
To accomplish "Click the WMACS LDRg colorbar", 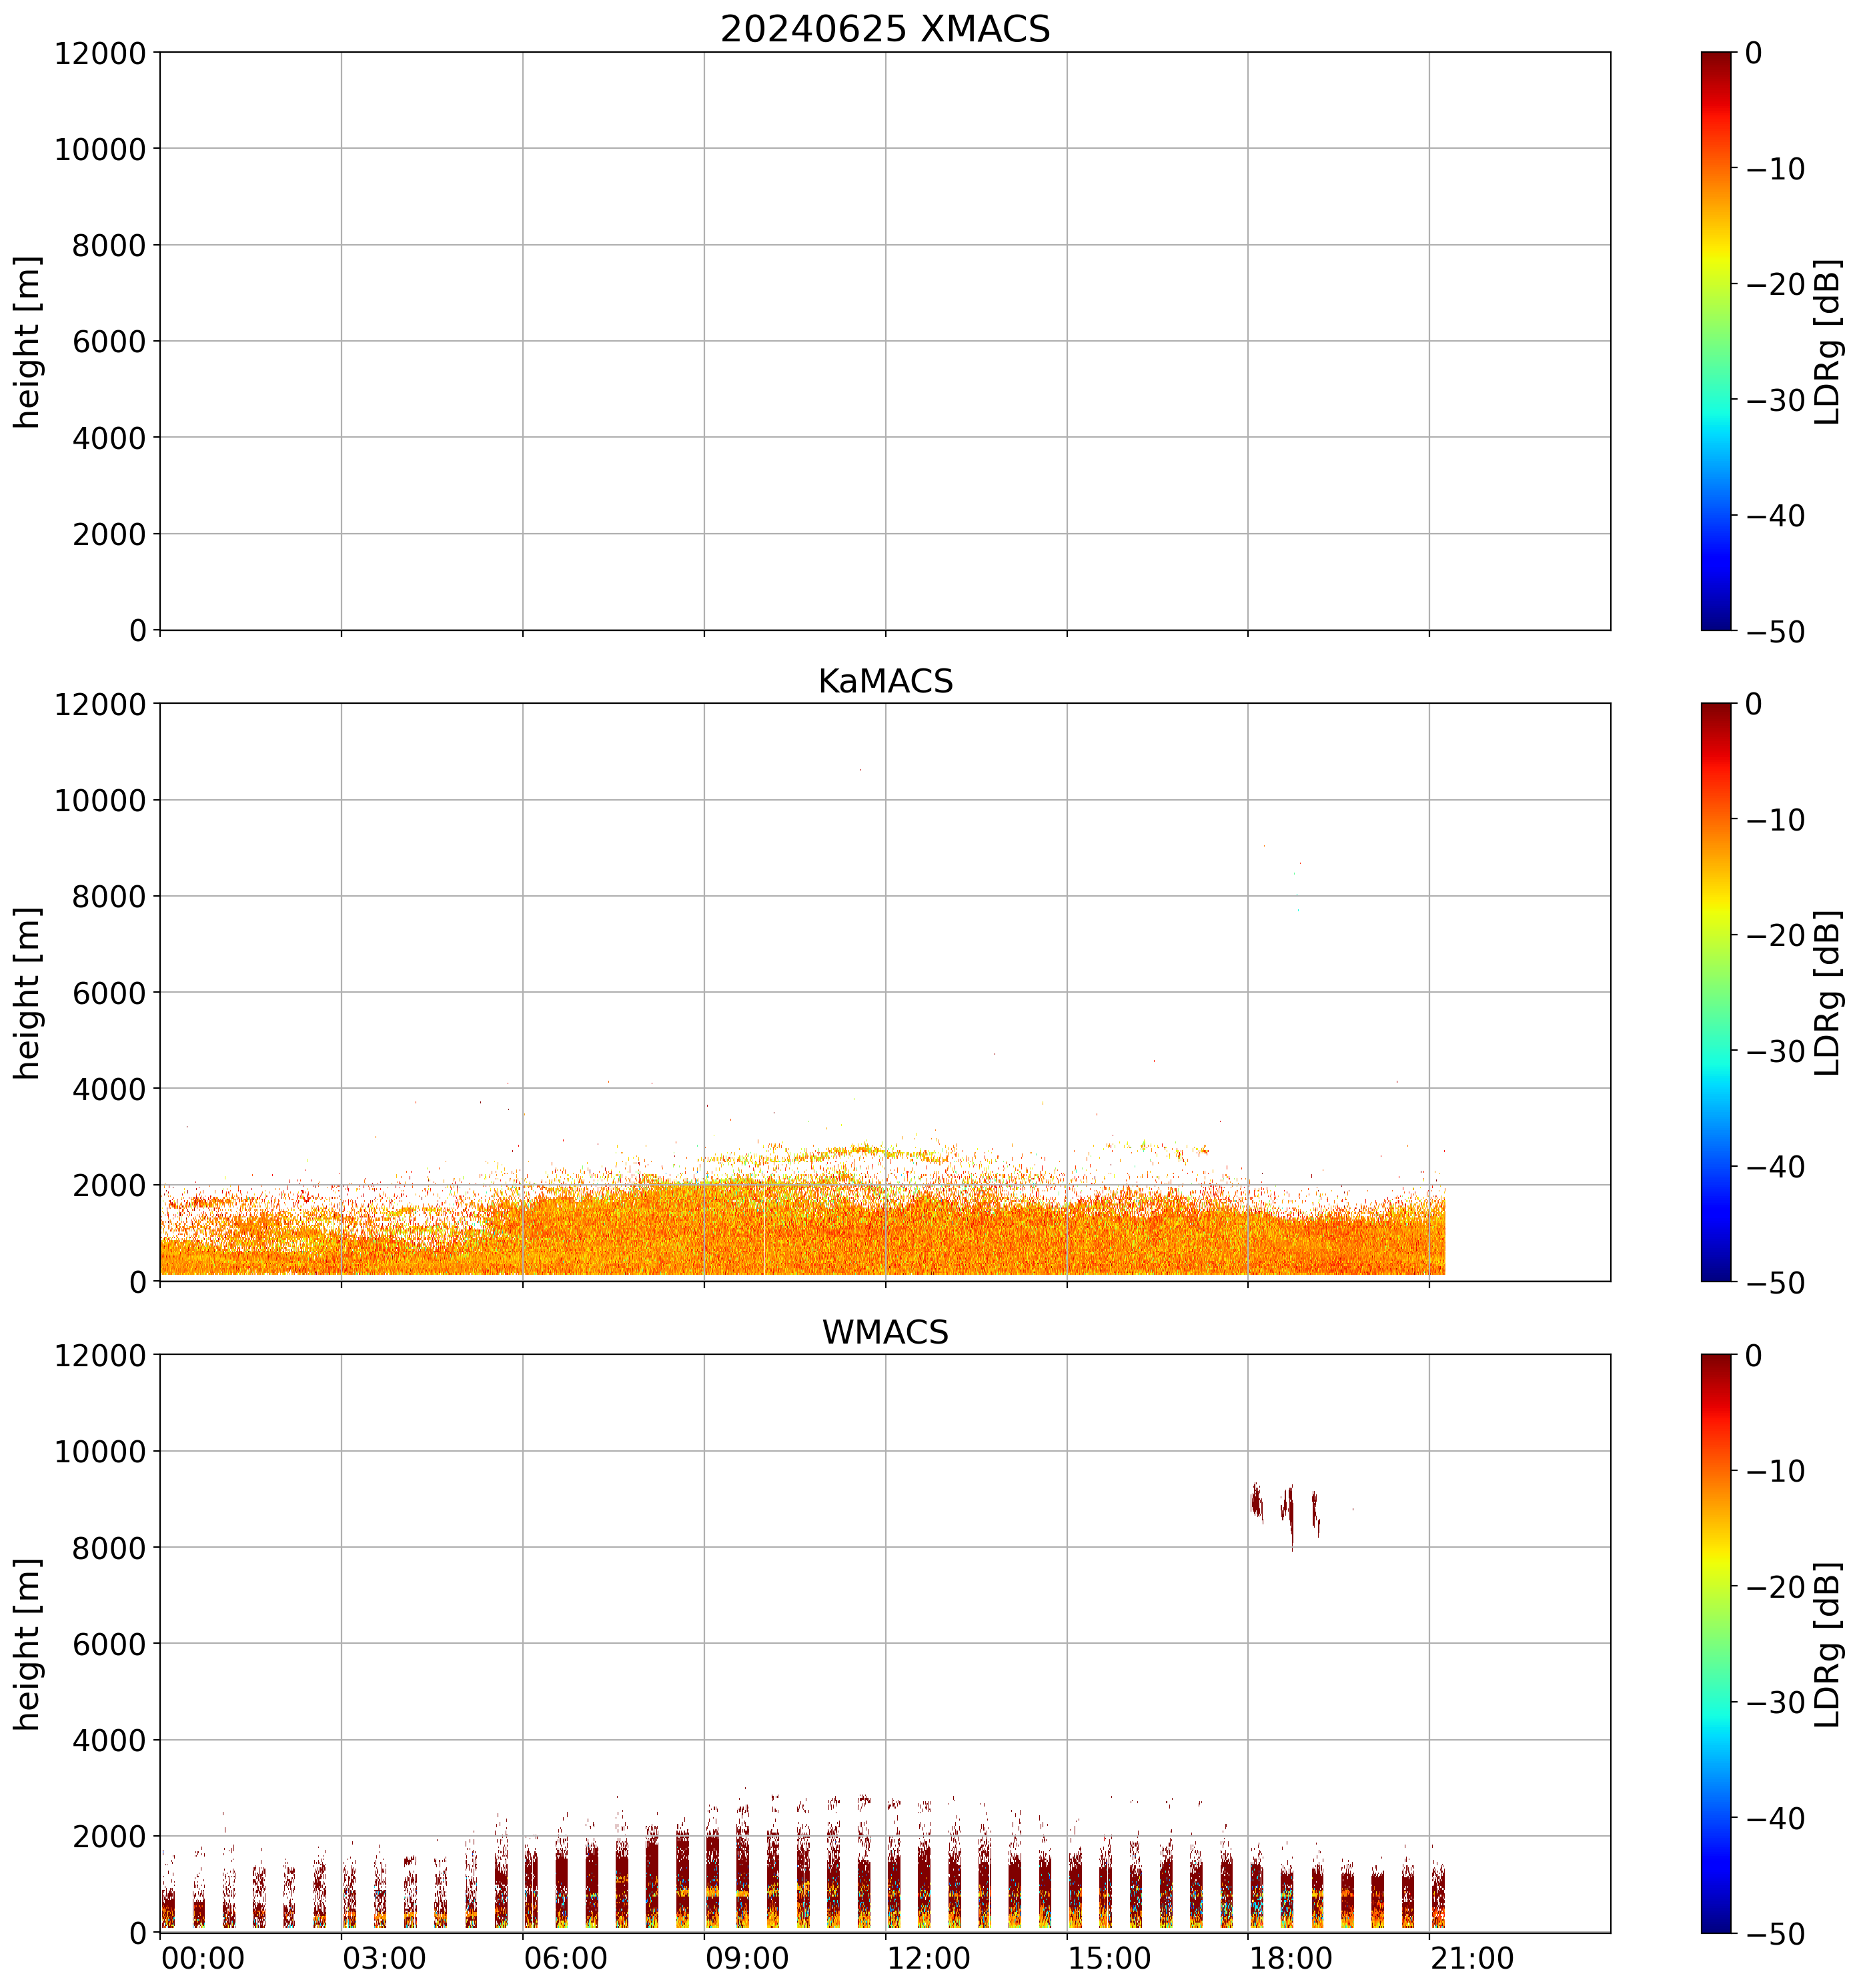I will tap(1716, 1643).
